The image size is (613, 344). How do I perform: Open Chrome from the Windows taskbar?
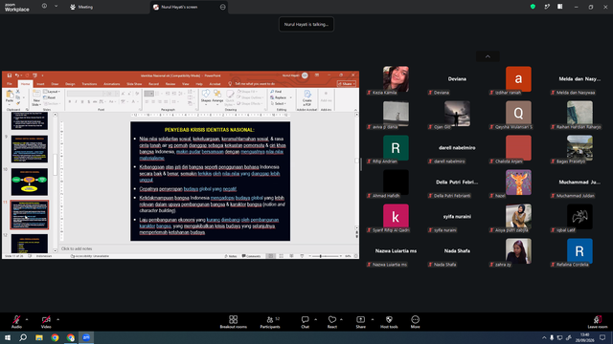click(55, 337)
